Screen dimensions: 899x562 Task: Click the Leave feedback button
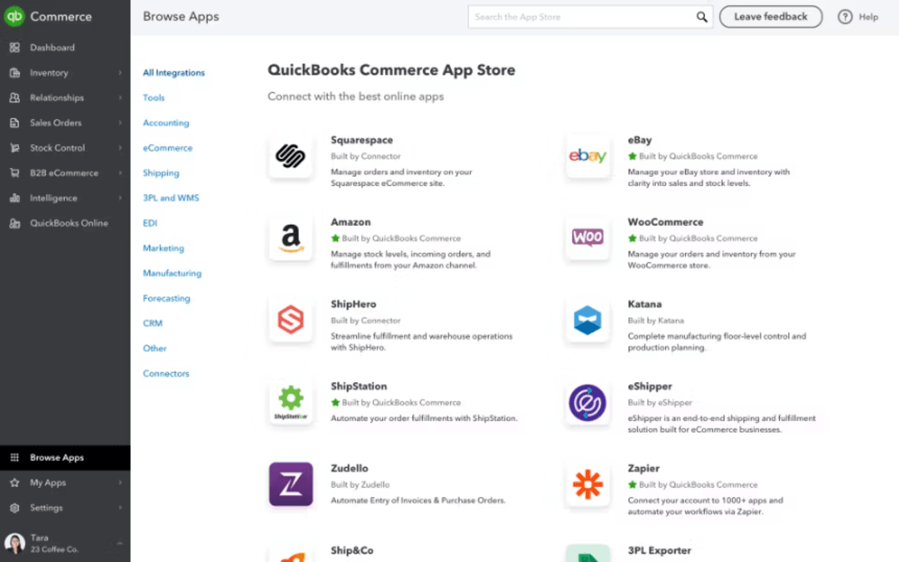point(770,17)
